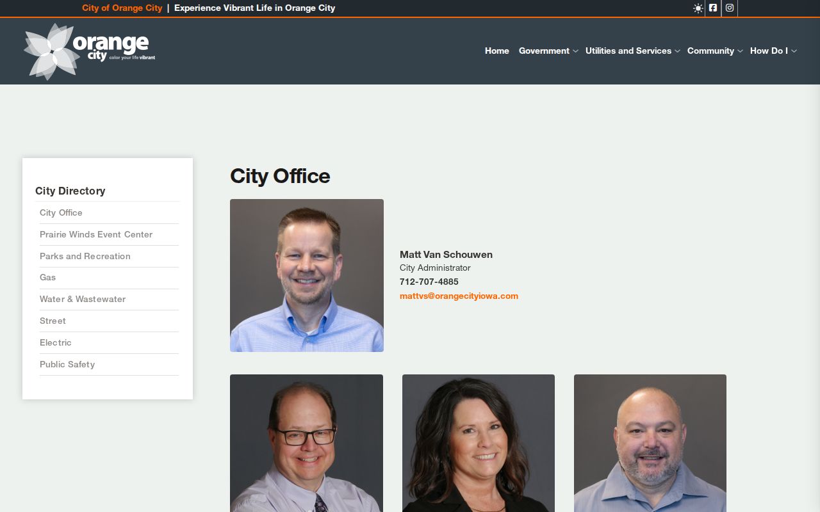Select Prairie Winds Event Center
This screenshot has height=512, width=820.
tap(96, 234)
